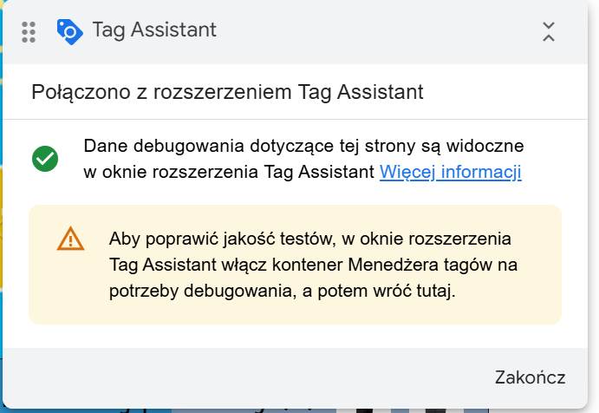
Task: Click empty header space beside the title
Action: point(373,31)
